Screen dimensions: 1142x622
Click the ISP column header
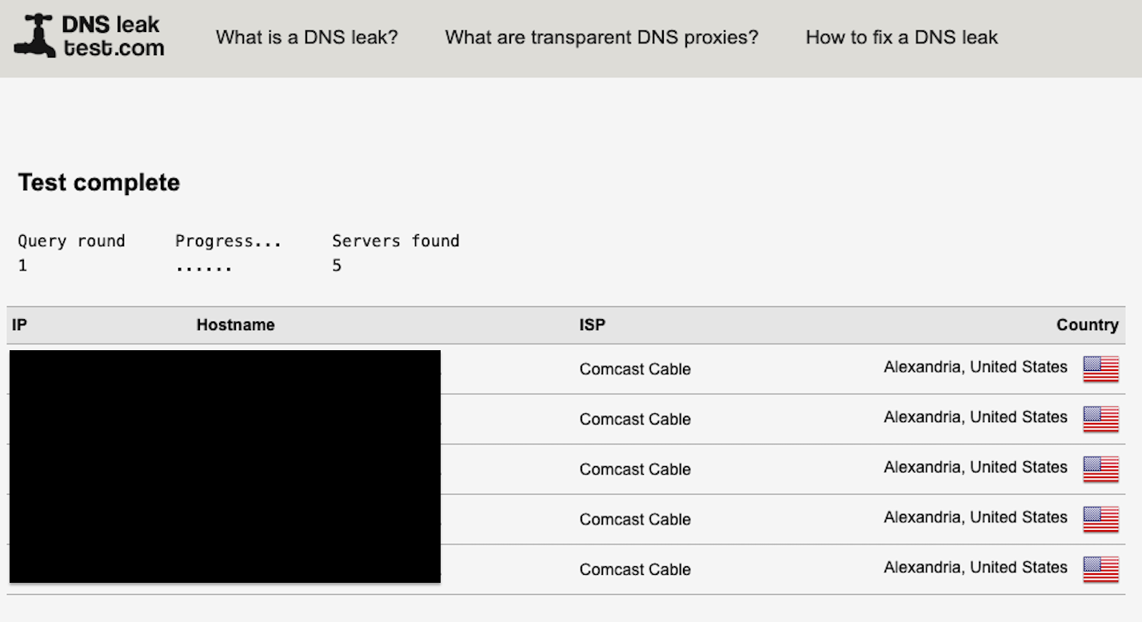tap(593, 325)
